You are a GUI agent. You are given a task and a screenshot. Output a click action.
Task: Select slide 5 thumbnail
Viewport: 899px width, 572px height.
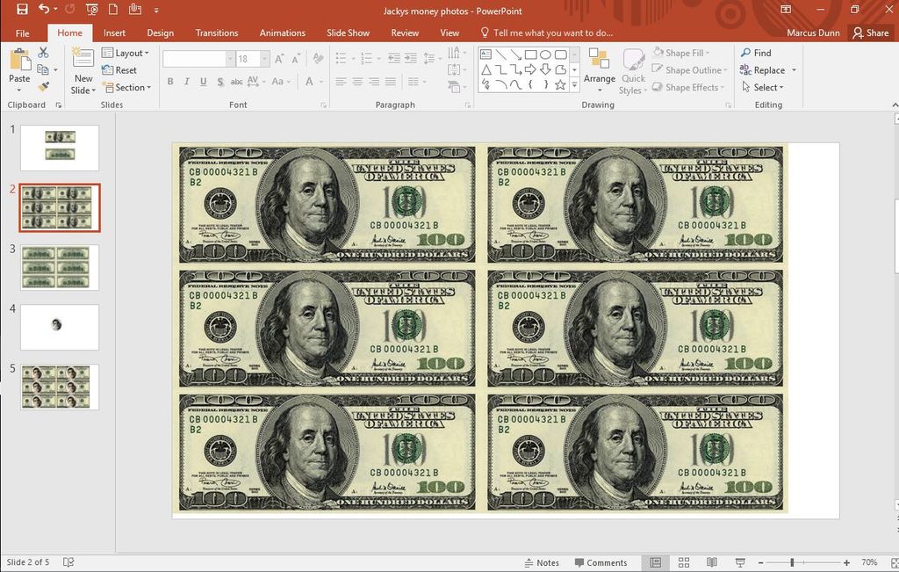coord(60,387)
